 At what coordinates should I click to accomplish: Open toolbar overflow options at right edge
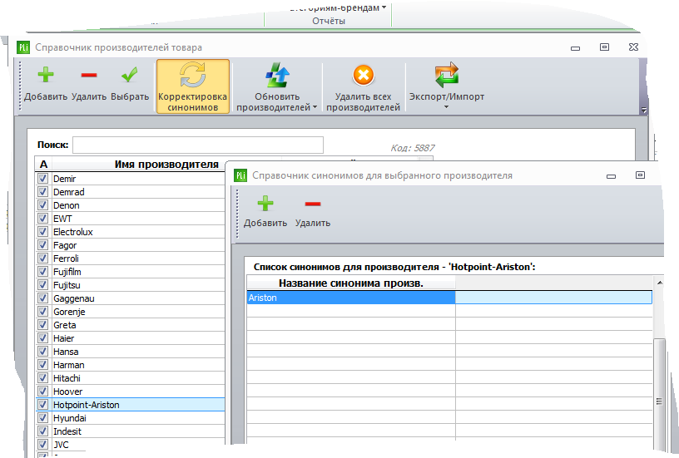pyautogui.click(x=643, y=111)
